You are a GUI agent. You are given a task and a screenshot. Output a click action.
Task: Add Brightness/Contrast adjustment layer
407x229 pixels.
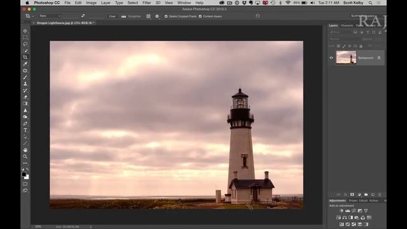[341, 211]
